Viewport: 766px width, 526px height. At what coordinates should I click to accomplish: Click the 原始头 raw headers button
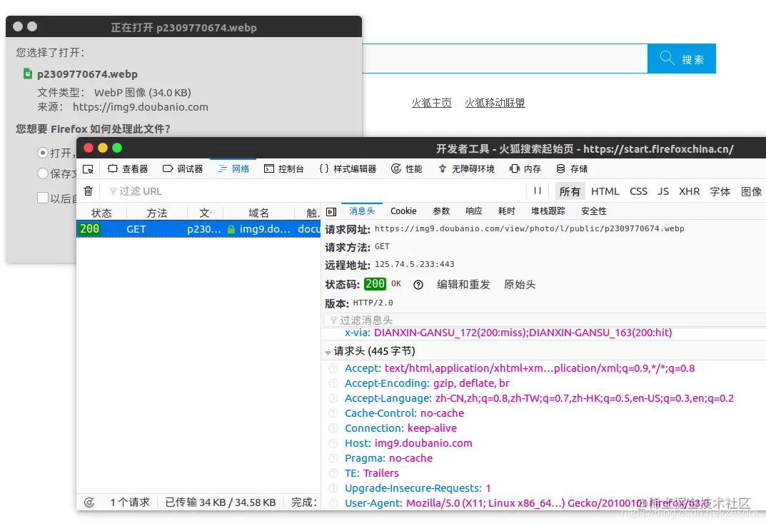[520, 285]
